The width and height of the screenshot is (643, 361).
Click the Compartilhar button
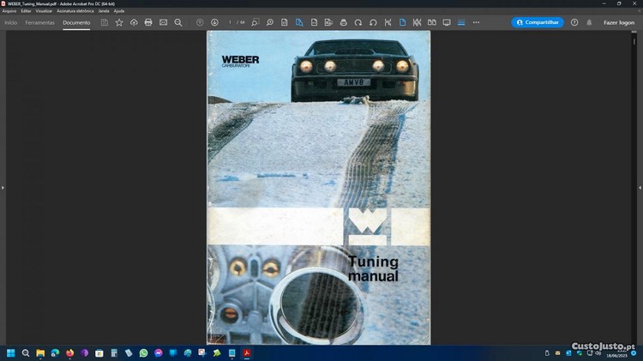tap(538, 22)
